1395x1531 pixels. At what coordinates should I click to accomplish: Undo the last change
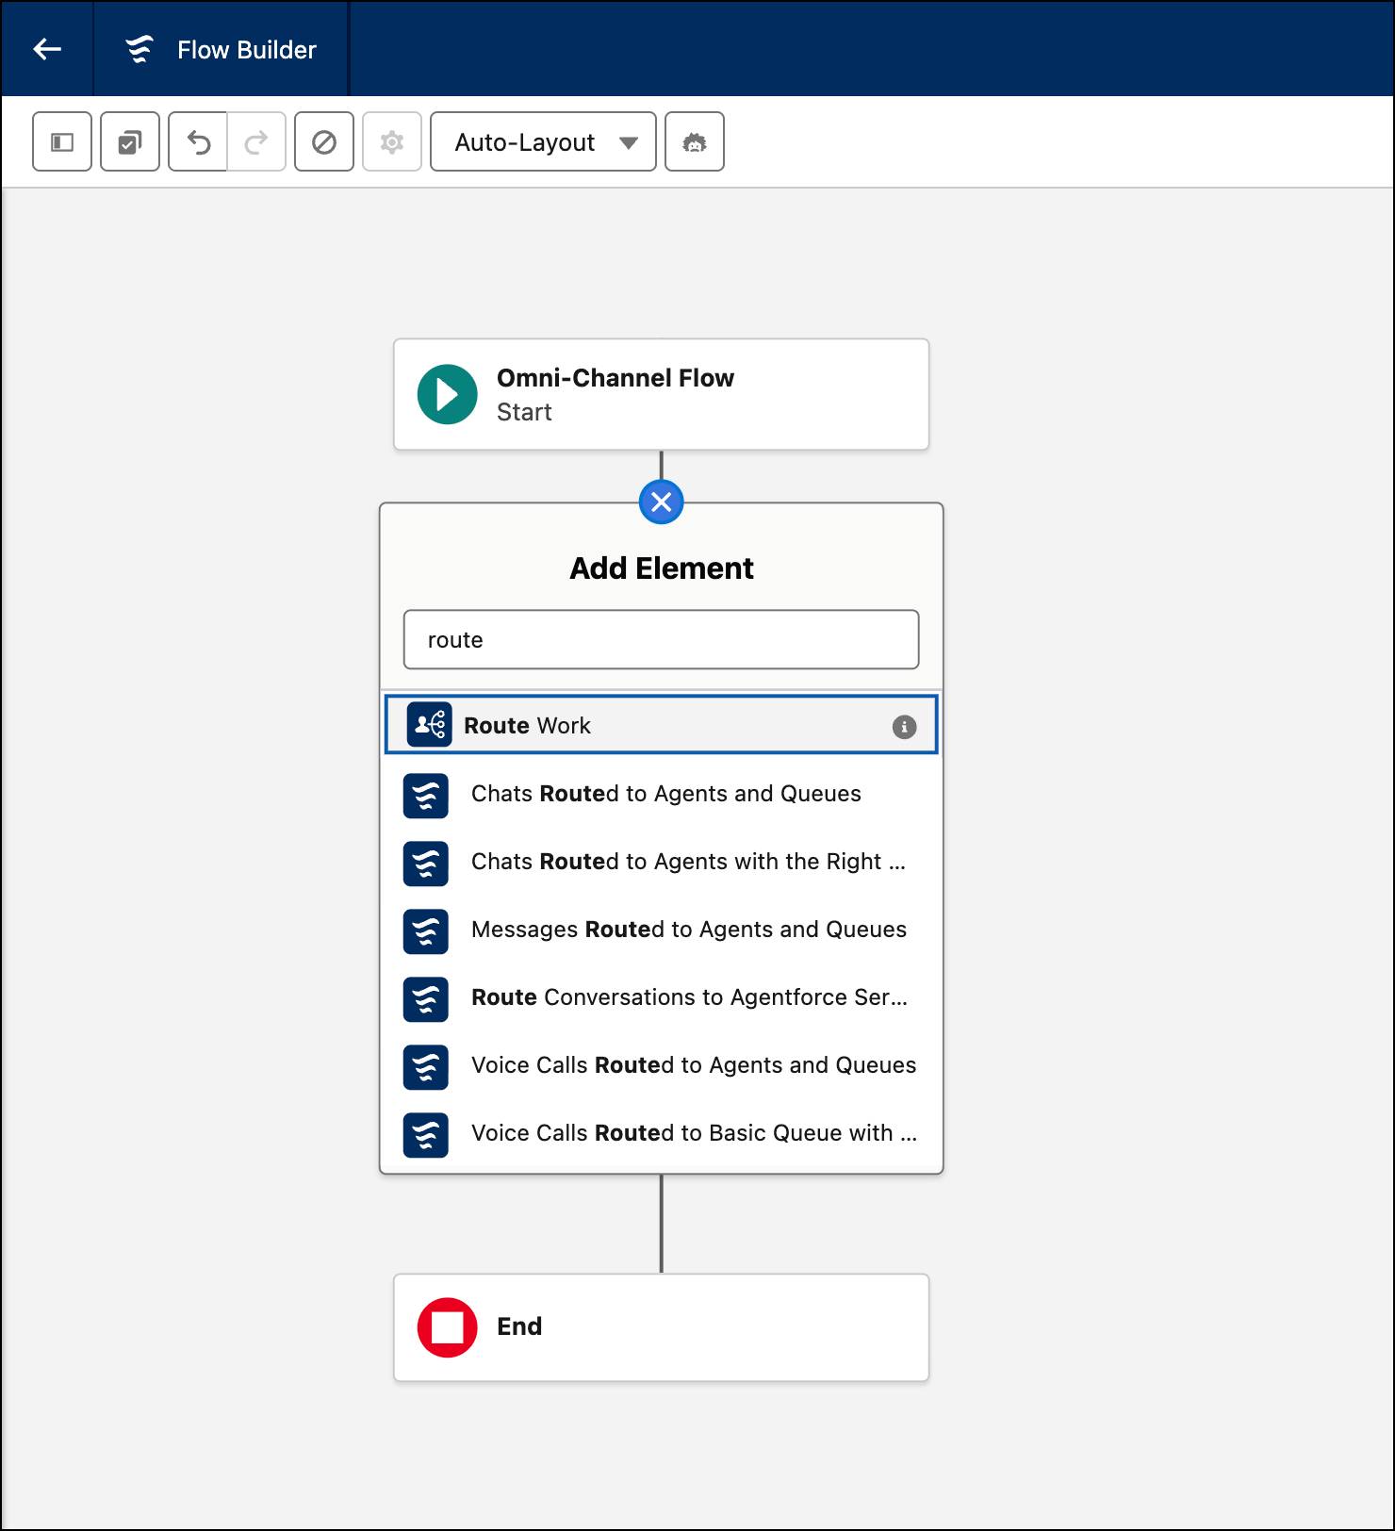198,142
